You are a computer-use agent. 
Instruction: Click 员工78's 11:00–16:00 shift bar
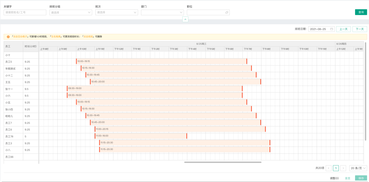click(x=141, y=136)
